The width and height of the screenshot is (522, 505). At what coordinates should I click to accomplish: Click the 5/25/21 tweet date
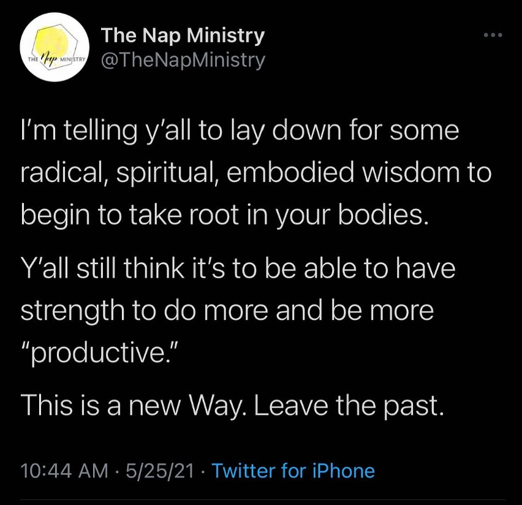[159, 471]
